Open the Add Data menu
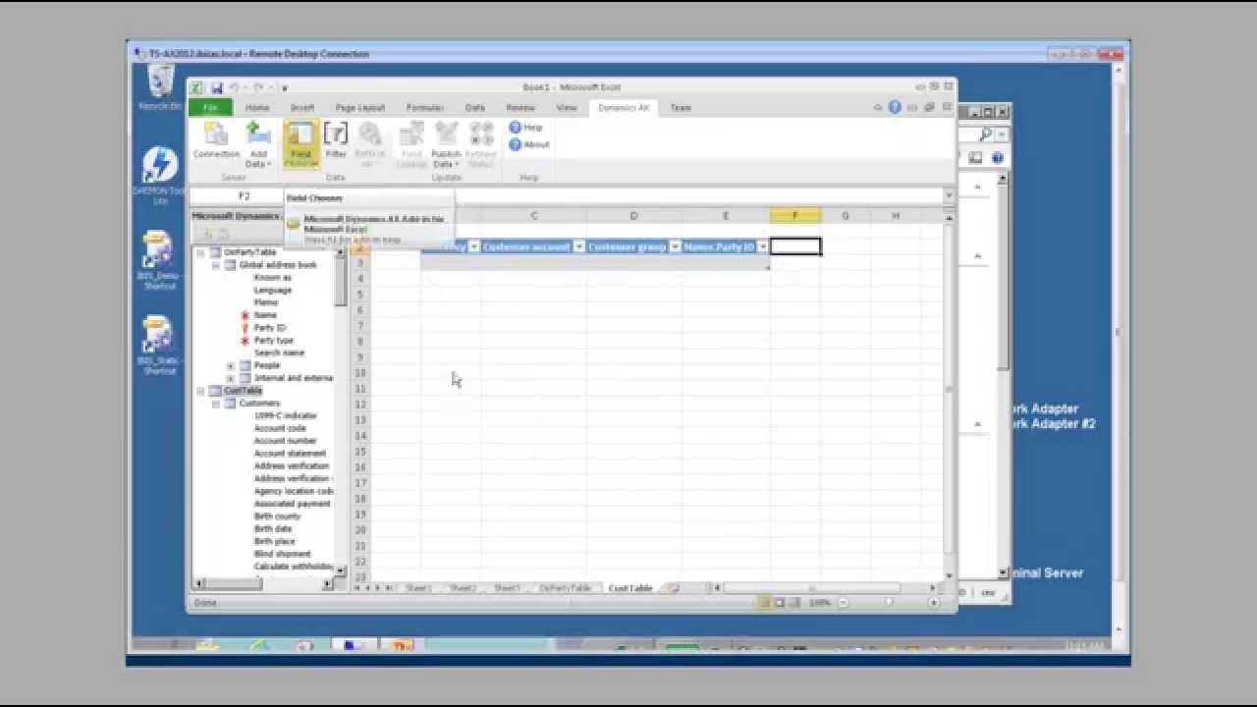Screen dimensions: 1257x707 pos(258,143)
